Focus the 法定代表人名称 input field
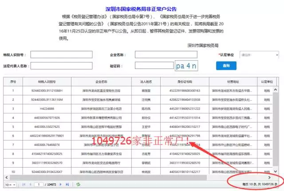This screenshot has height=191, width=284. [x=61, y=66]
